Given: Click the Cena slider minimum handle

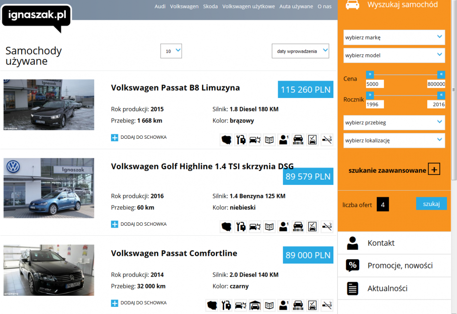Looking at the screenshot, I should (370, 74).
